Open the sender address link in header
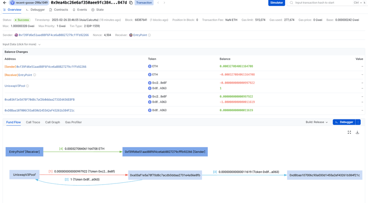 click(x=53, y=35)
